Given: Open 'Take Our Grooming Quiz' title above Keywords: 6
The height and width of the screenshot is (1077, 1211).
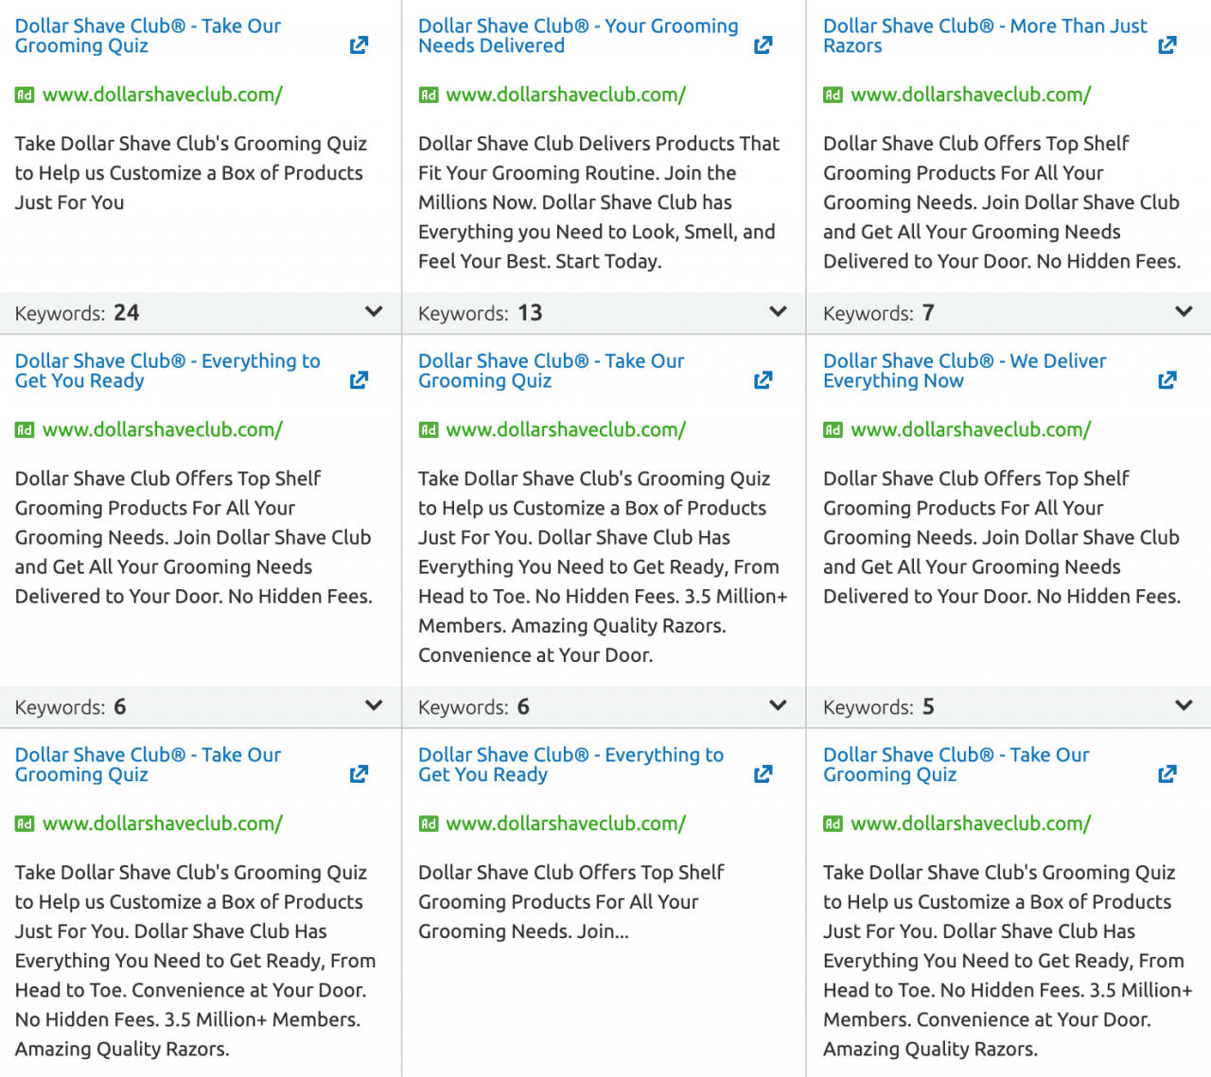Looking at the screenshot, I should (551, 371).
